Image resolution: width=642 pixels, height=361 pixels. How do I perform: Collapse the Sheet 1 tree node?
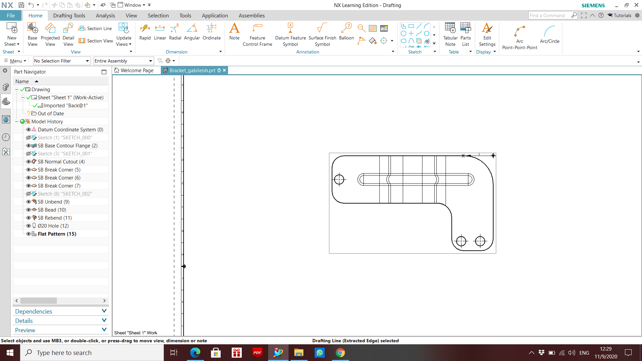tap(23, 98)
